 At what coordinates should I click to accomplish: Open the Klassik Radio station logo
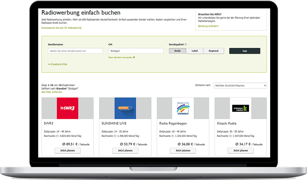click(x=241, y=108)
